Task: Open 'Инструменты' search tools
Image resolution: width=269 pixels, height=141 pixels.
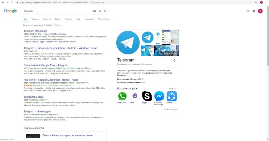Action: (104, 19)
